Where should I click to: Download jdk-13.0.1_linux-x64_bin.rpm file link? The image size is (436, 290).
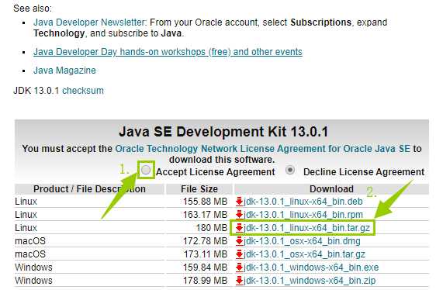[303, 214]
